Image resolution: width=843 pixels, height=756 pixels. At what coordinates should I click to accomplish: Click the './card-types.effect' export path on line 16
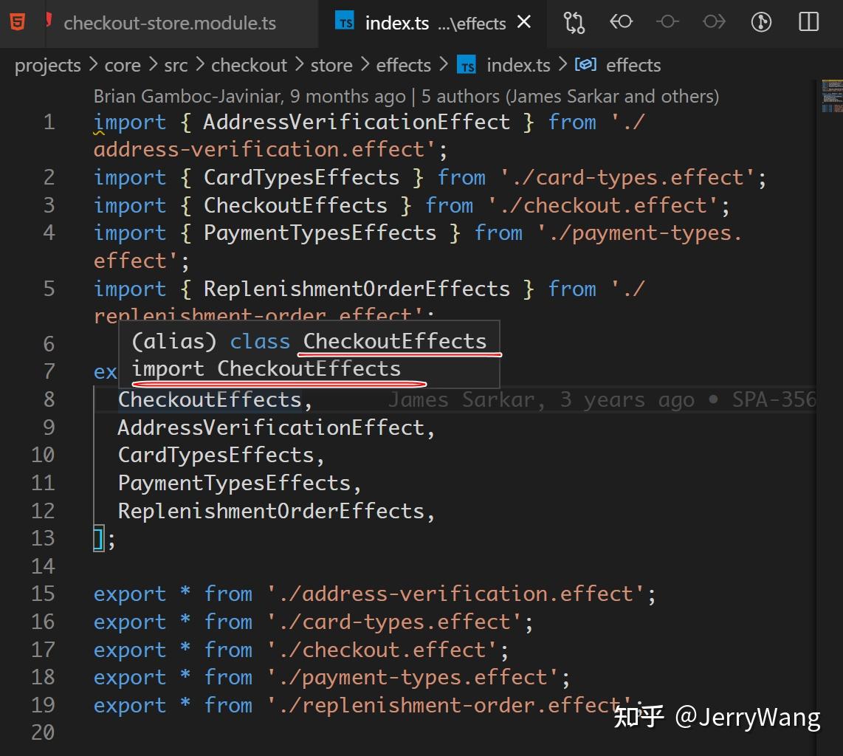pyautogui.click(x=394, y=622)
